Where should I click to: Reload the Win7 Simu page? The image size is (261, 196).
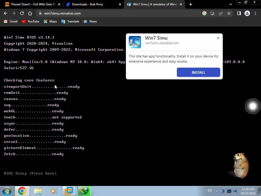[22, 13]
